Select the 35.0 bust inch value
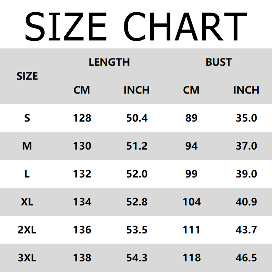The image size is (272, 272). pyautogui.click(x=246, y=118)
